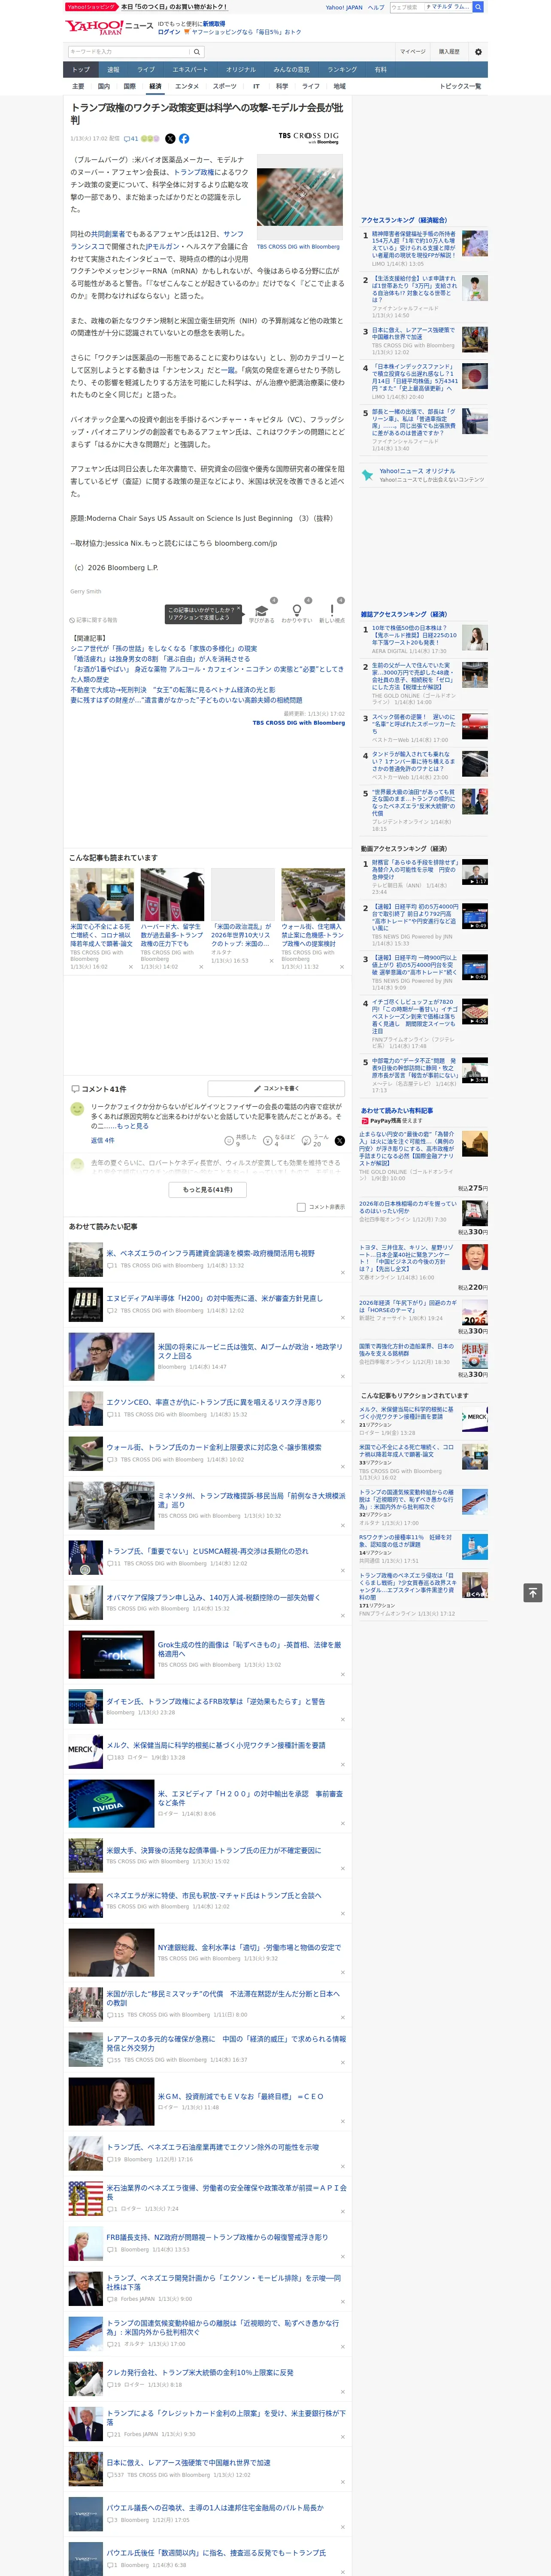Open the エクソンCEO、率直さが仇に article
The width and height of the screenshot is (551, 2576).
pos(214,1402)
